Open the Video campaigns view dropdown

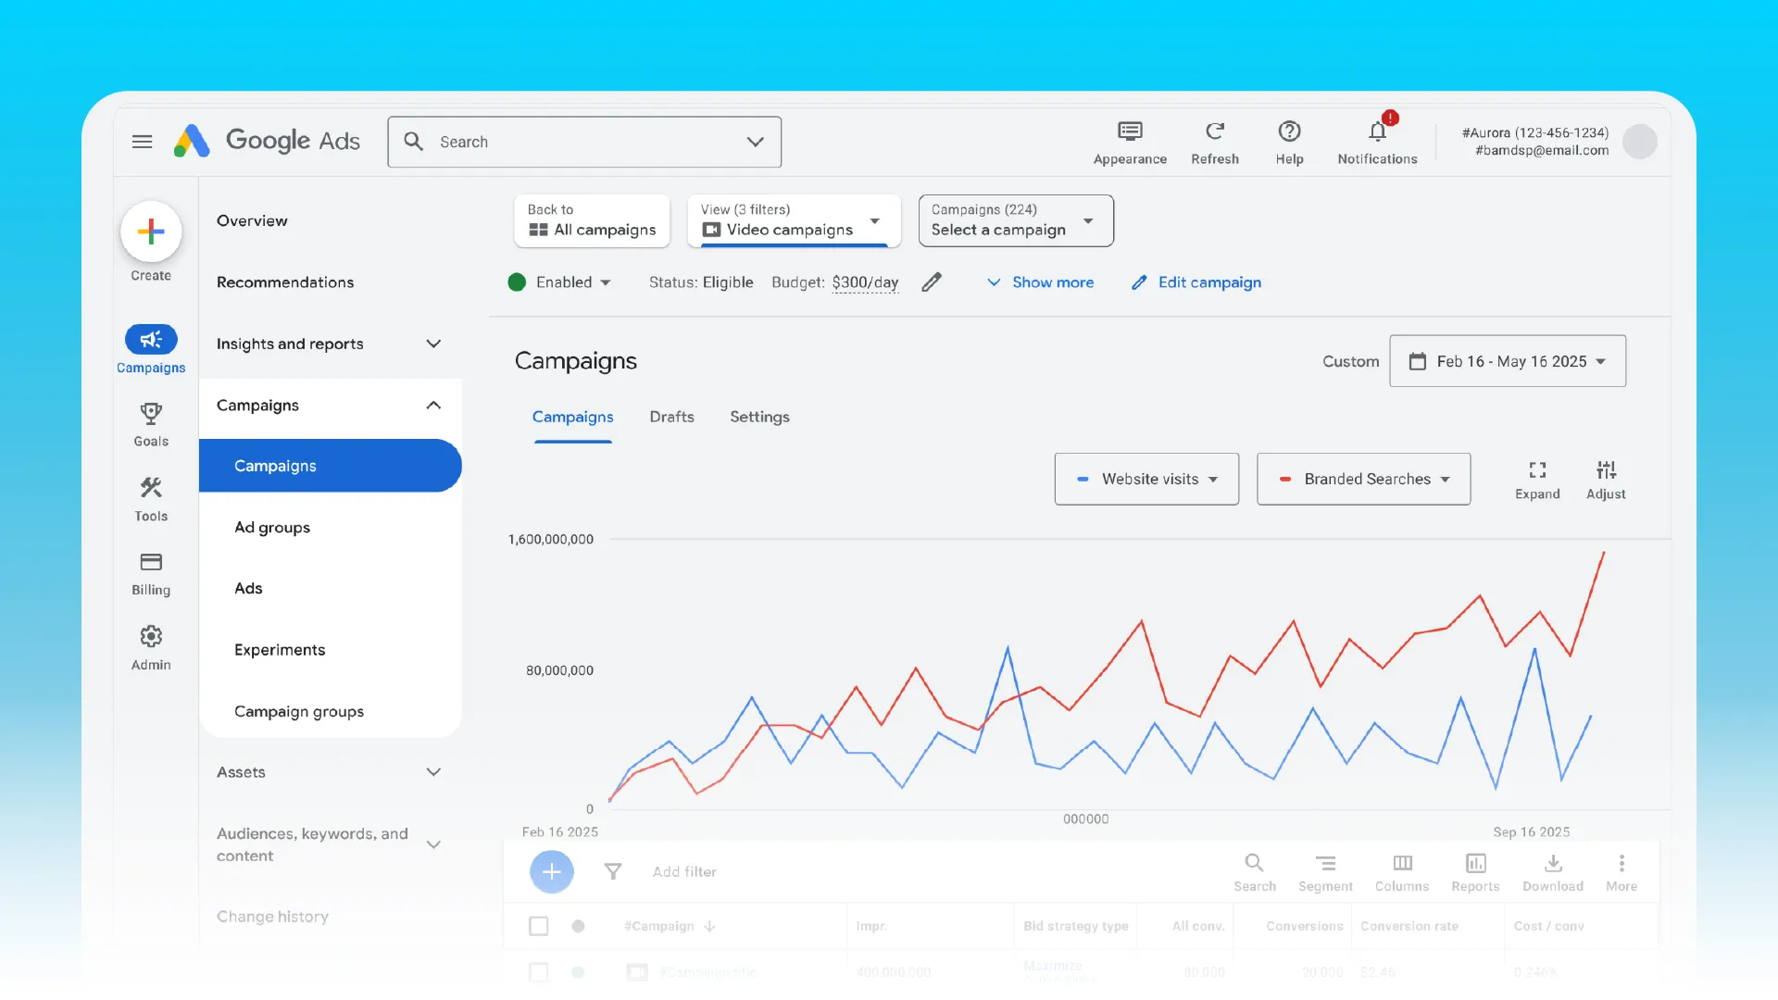pos(794,220)
